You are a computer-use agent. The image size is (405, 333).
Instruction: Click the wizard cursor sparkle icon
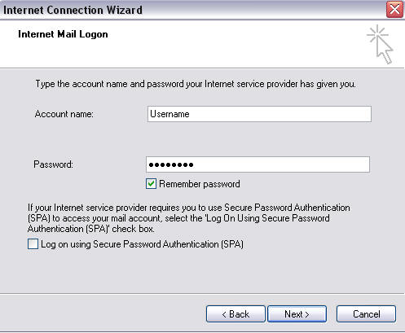tap(380, 44)
